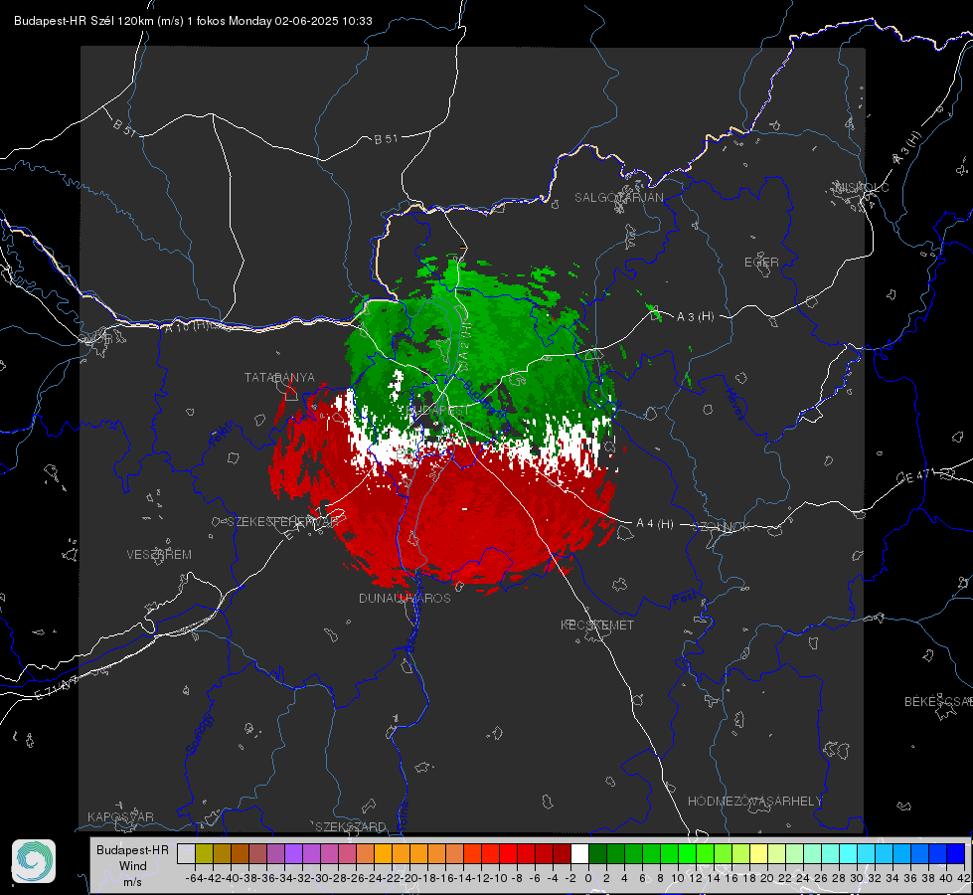This screenshot has width=973, height=895.
Task: Click the 'Somogy' county label
Action: pyautogui.click(x=199, y=735)
